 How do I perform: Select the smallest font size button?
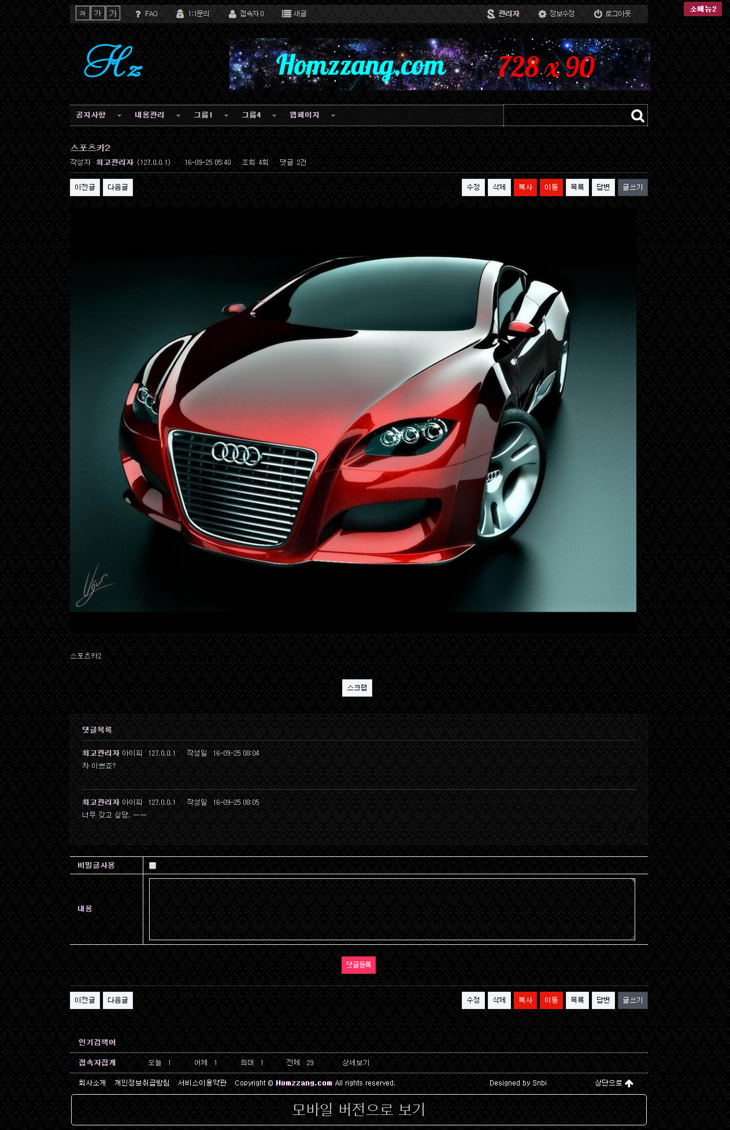83,13
